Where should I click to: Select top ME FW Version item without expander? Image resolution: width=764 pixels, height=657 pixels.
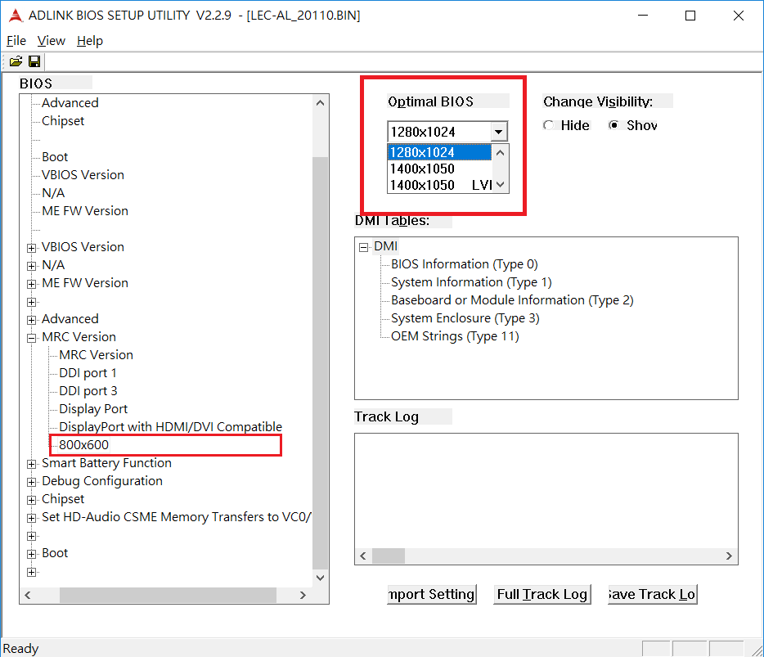pos(85,211)
